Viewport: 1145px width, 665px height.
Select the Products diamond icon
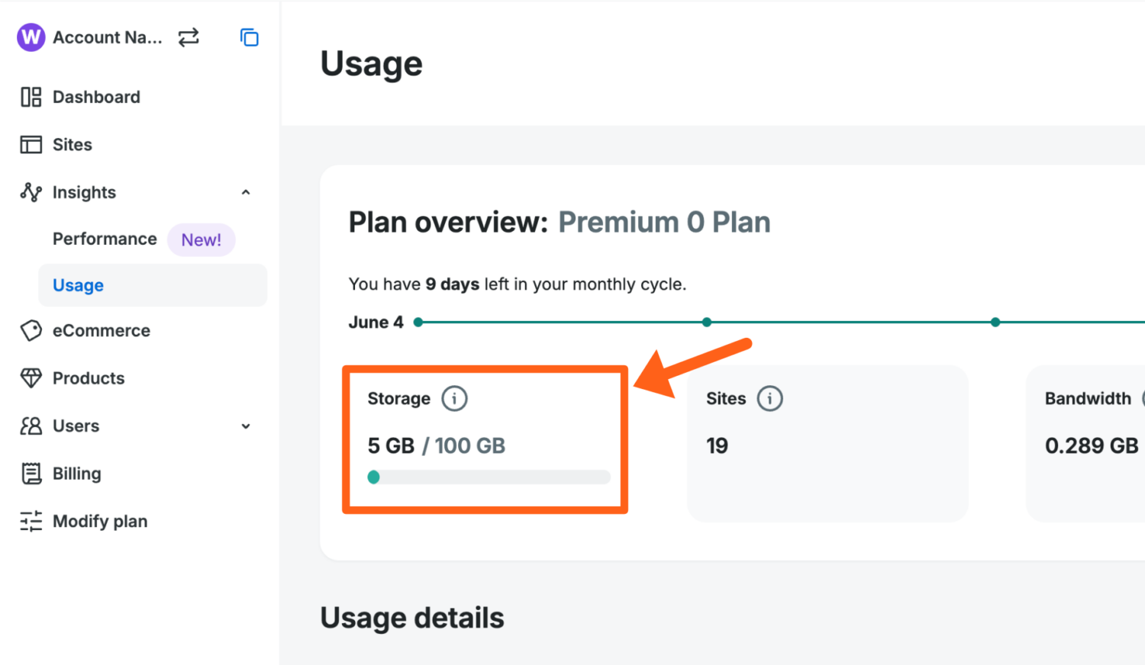(31, 378)
